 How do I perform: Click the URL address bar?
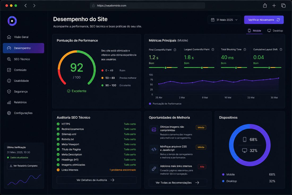coord(148,6)
